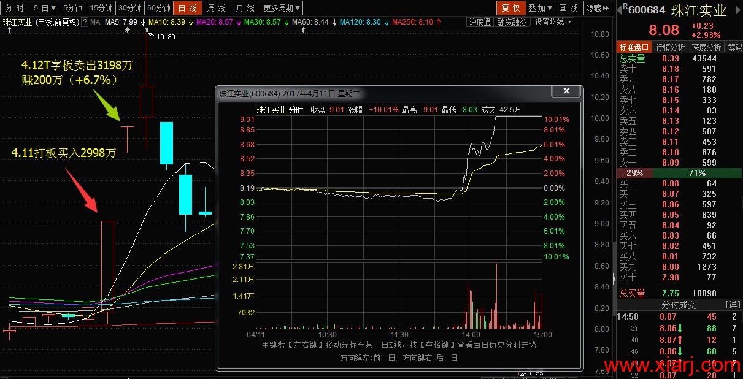Click the MA5: 7.99 indicator value
The image size is (743, 379).
pos(121,22)
